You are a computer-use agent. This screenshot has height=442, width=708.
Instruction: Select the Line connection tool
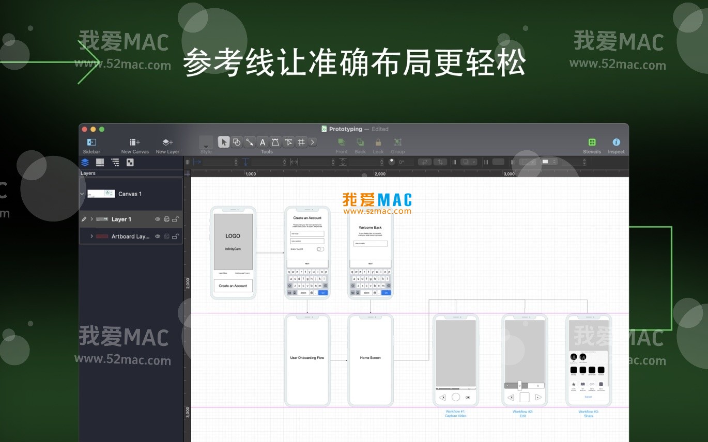coord(250,142)
